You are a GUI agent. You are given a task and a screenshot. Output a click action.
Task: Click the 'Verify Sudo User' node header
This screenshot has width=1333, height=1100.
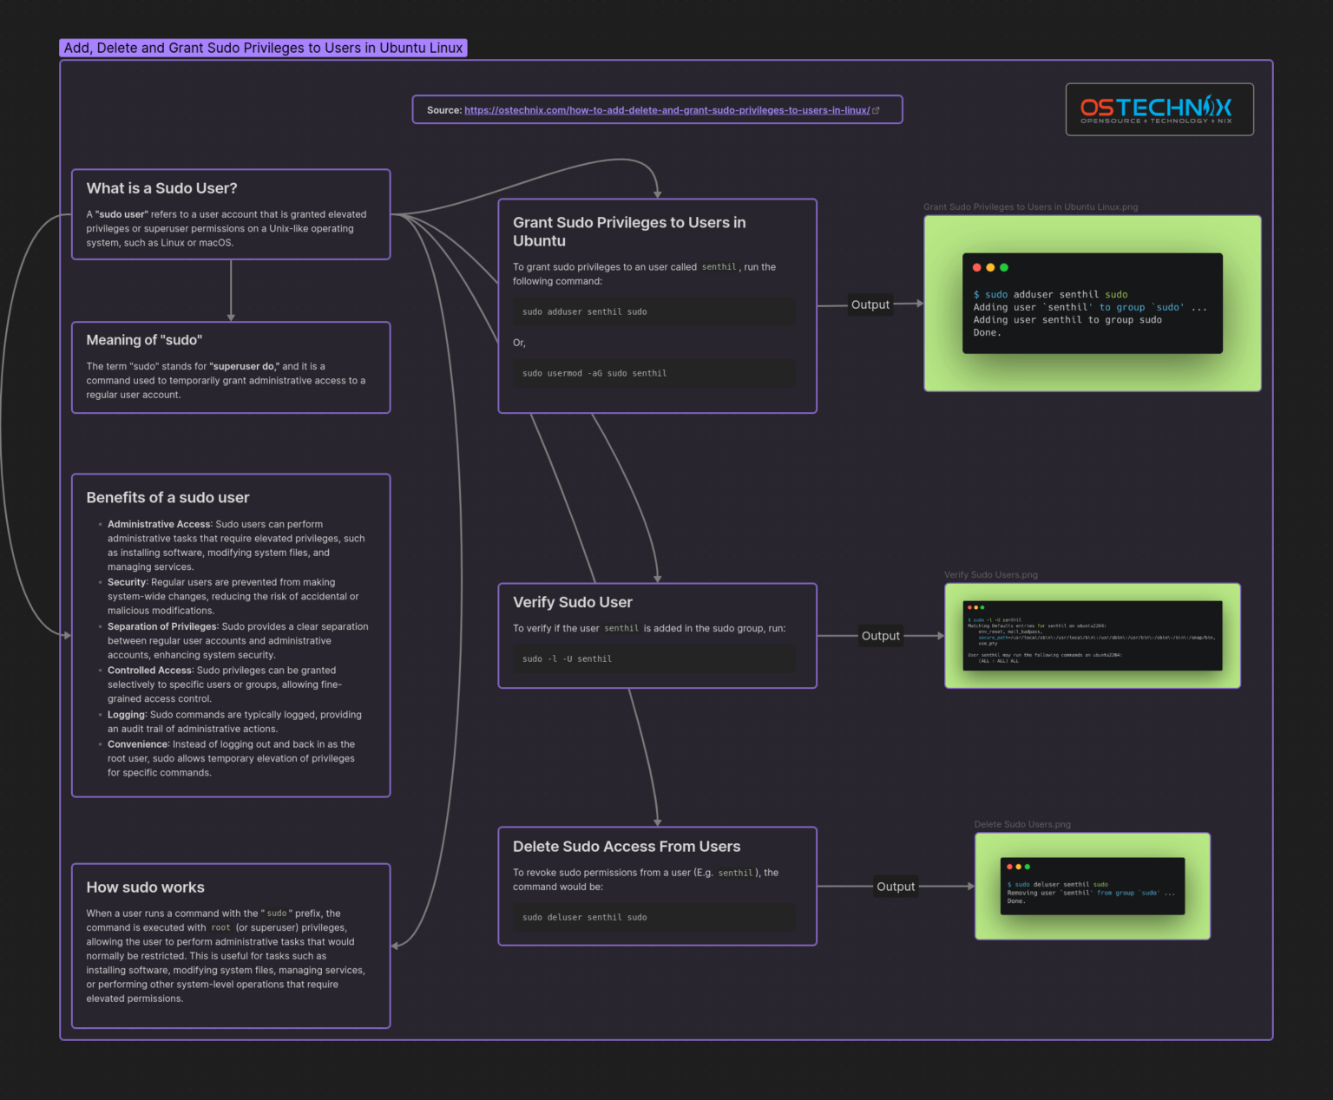[x=573, y=601]
